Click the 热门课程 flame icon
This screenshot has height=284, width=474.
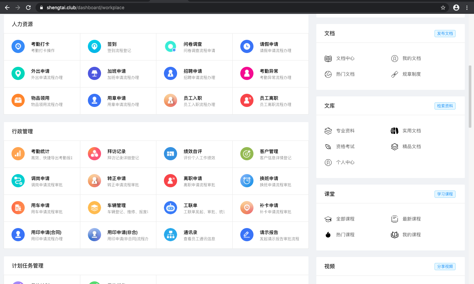point(328,235)
